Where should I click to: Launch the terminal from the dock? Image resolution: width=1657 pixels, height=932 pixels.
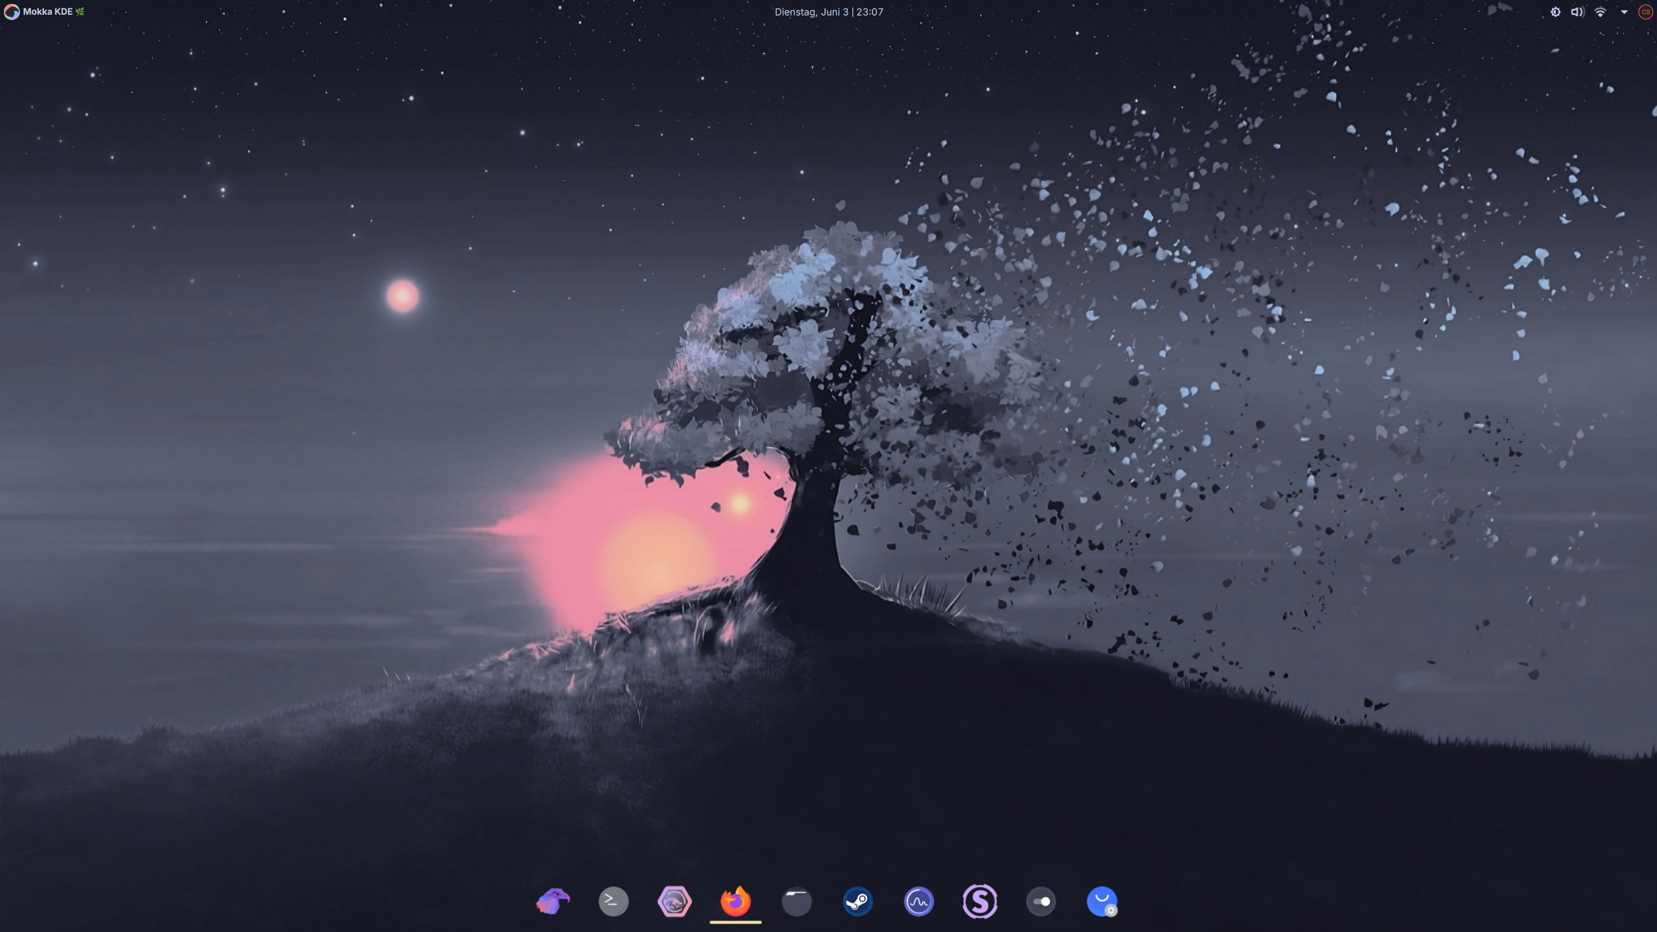click(x=613, y=901)
